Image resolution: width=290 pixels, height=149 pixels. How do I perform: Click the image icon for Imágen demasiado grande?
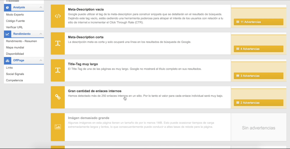[58, 127]
